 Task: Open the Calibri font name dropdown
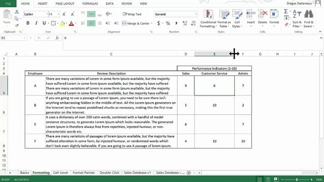tap(47, 14)
